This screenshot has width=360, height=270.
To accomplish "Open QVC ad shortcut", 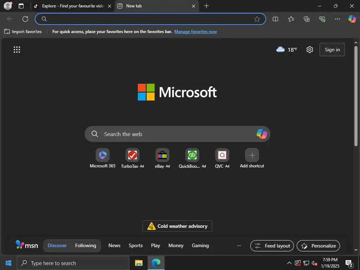I will (222, 159).
